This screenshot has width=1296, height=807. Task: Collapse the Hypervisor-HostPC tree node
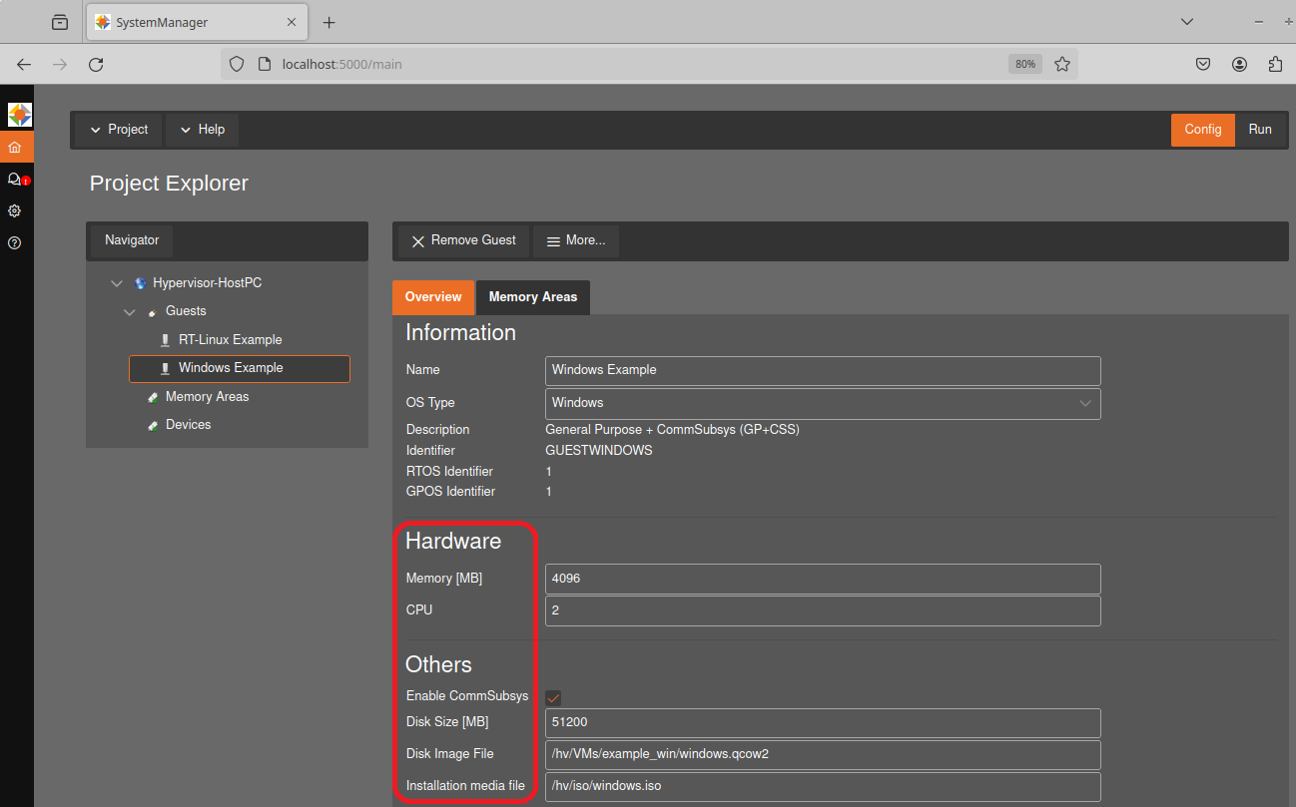[x=117, y=283]
